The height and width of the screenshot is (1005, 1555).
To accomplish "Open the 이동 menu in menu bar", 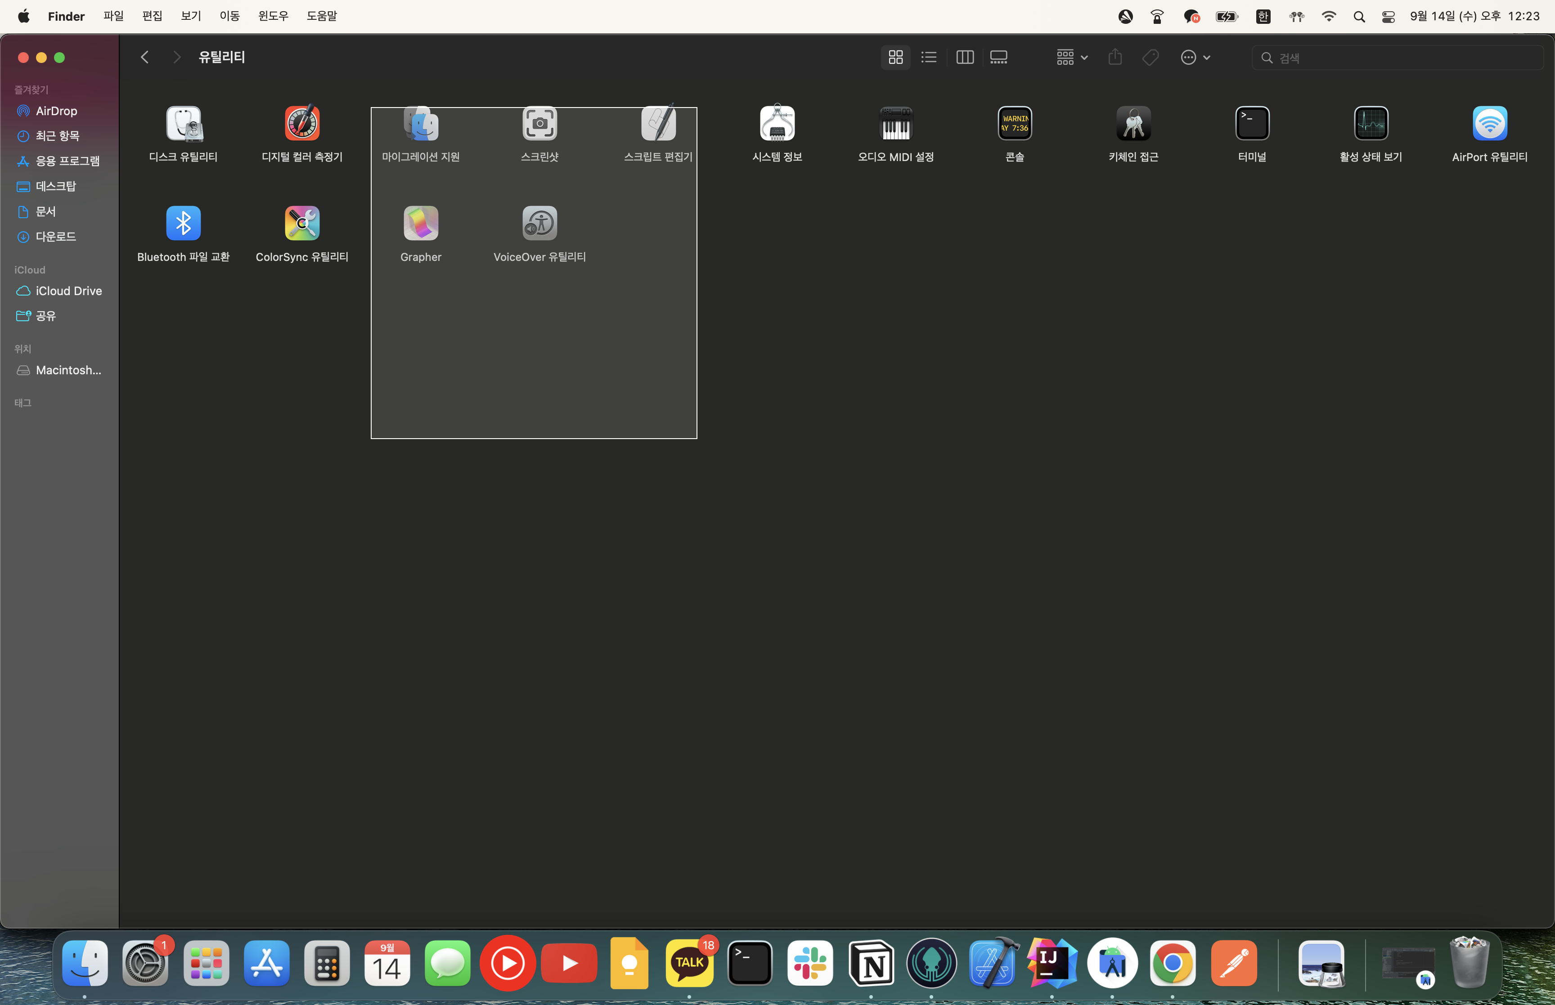I will point(229,16).
